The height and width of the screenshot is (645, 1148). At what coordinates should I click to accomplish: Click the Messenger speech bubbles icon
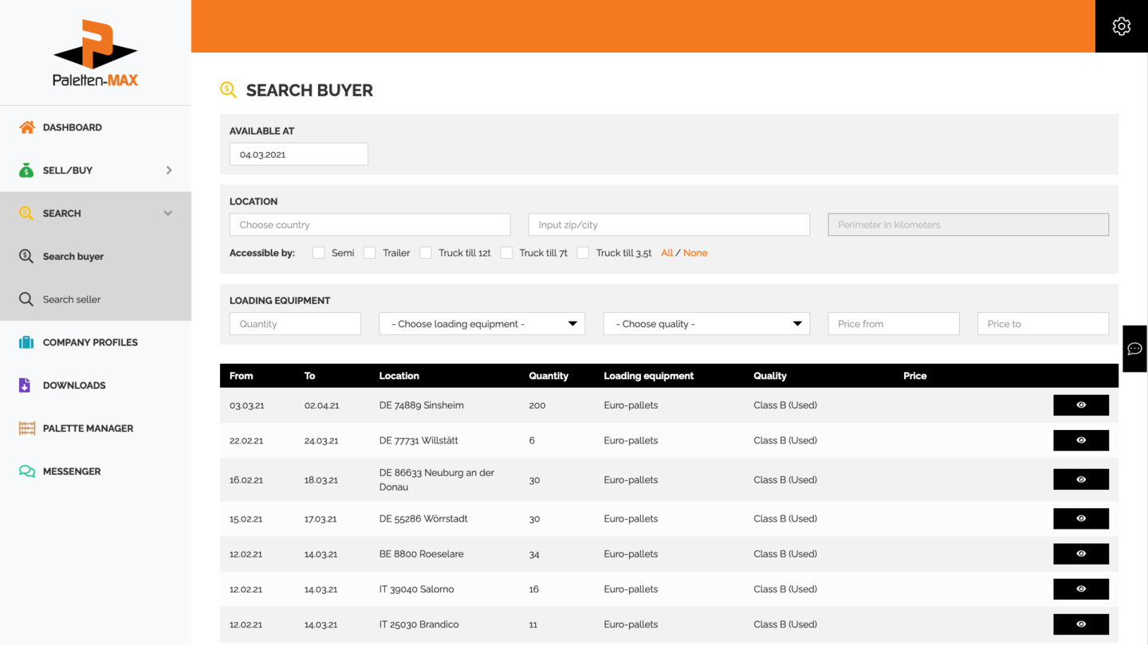point(27,471)
